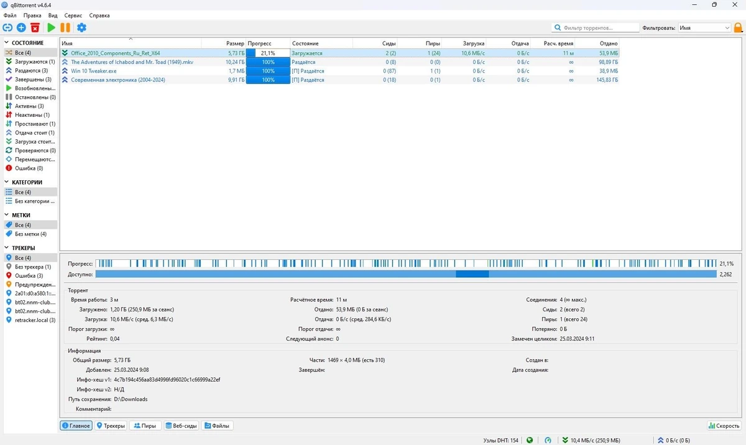Image resolution: width=746 pixels, height=445 pixels.
Task: Filter by Загружаются (1) status
Action: click(x=30, y=62)
